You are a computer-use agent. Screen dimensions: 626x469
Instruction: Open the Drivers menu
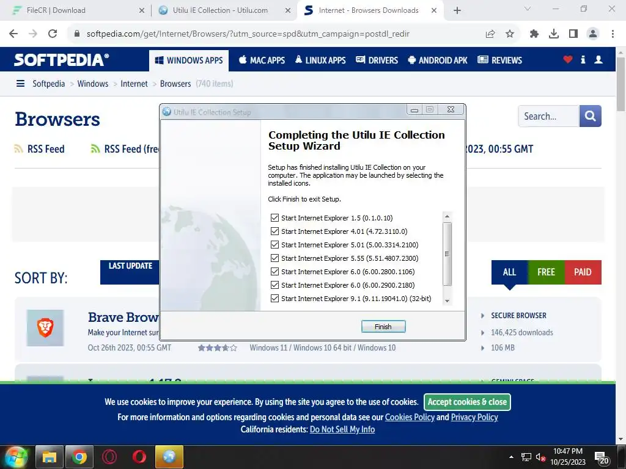pos(377,60)
